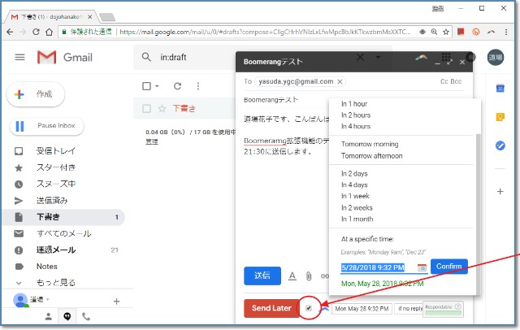Star the 下書き draft message
Image resolution: width=520 pixels, height=330 pixels.
[x=162, y=108]
